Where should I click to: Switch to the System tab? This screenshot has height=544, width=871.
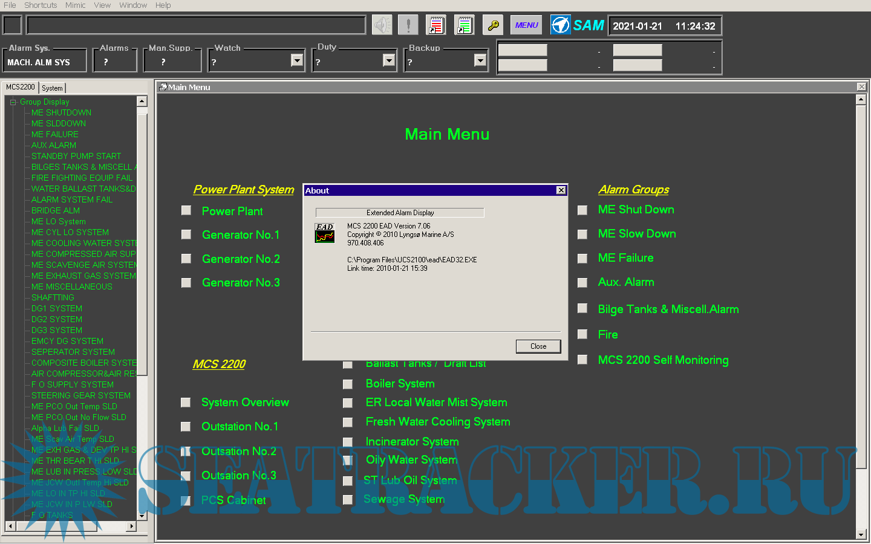52,88
